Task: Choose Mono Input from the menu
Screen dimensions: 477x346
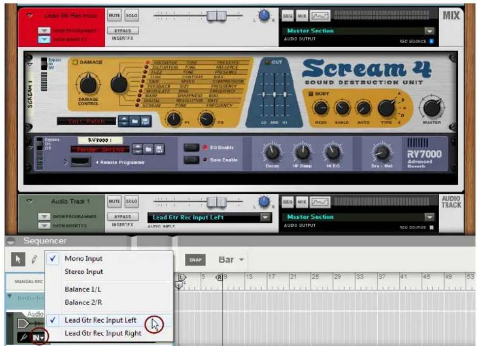Action: pos(83,259)
